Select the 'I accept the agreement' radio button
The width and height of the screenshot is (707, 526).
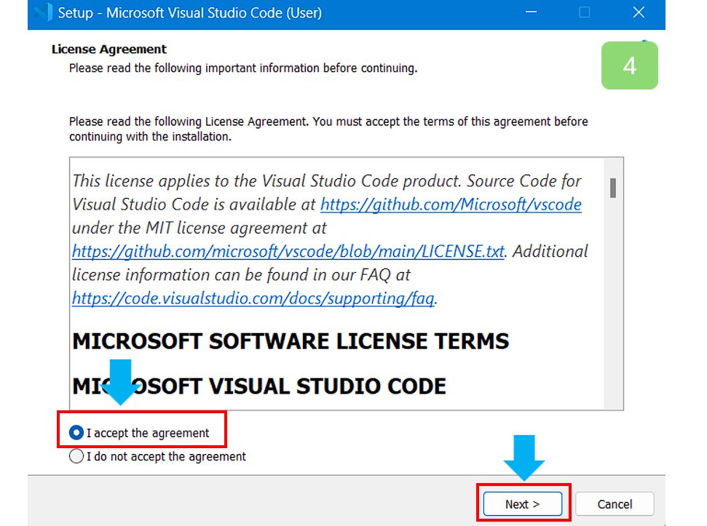click(x=76, y=433)
